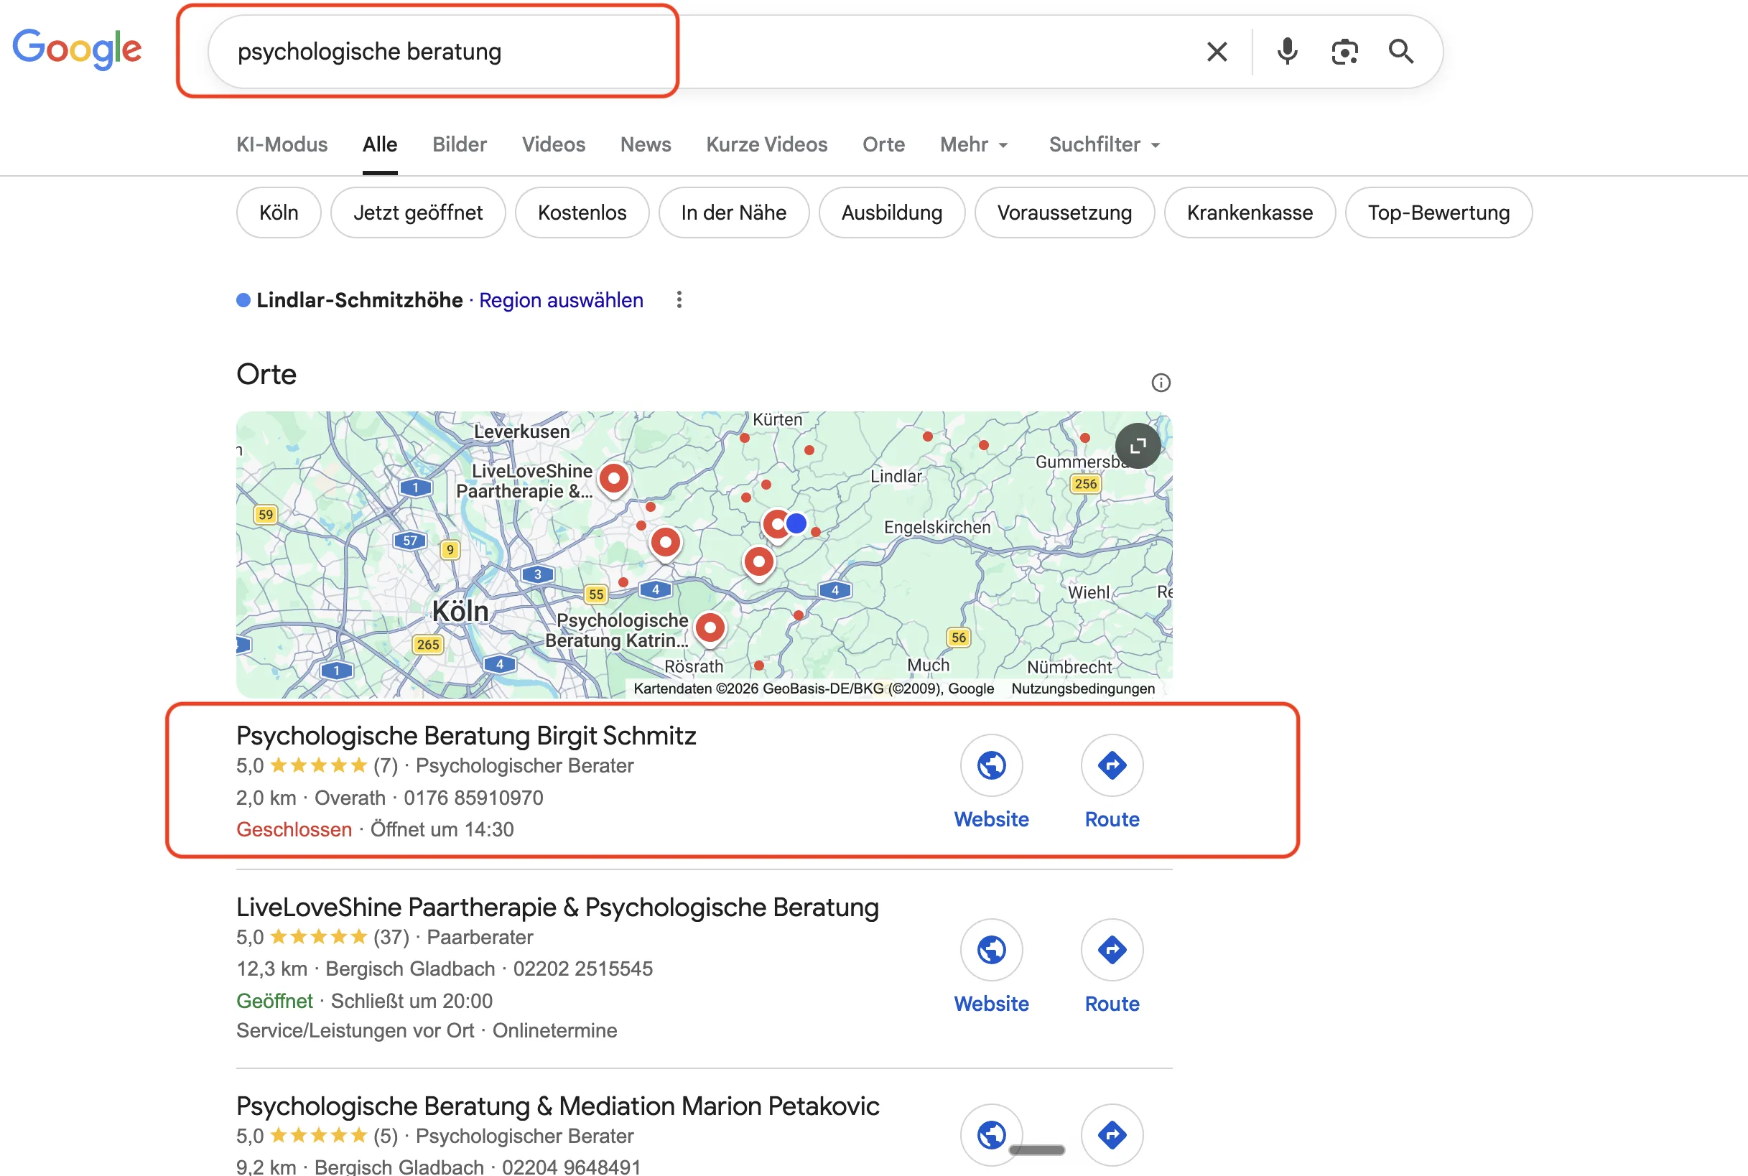The width and height of the screenshot is (1748, 1176).
Task: Open the Google logo homepage link
Action: coord(77,50)
